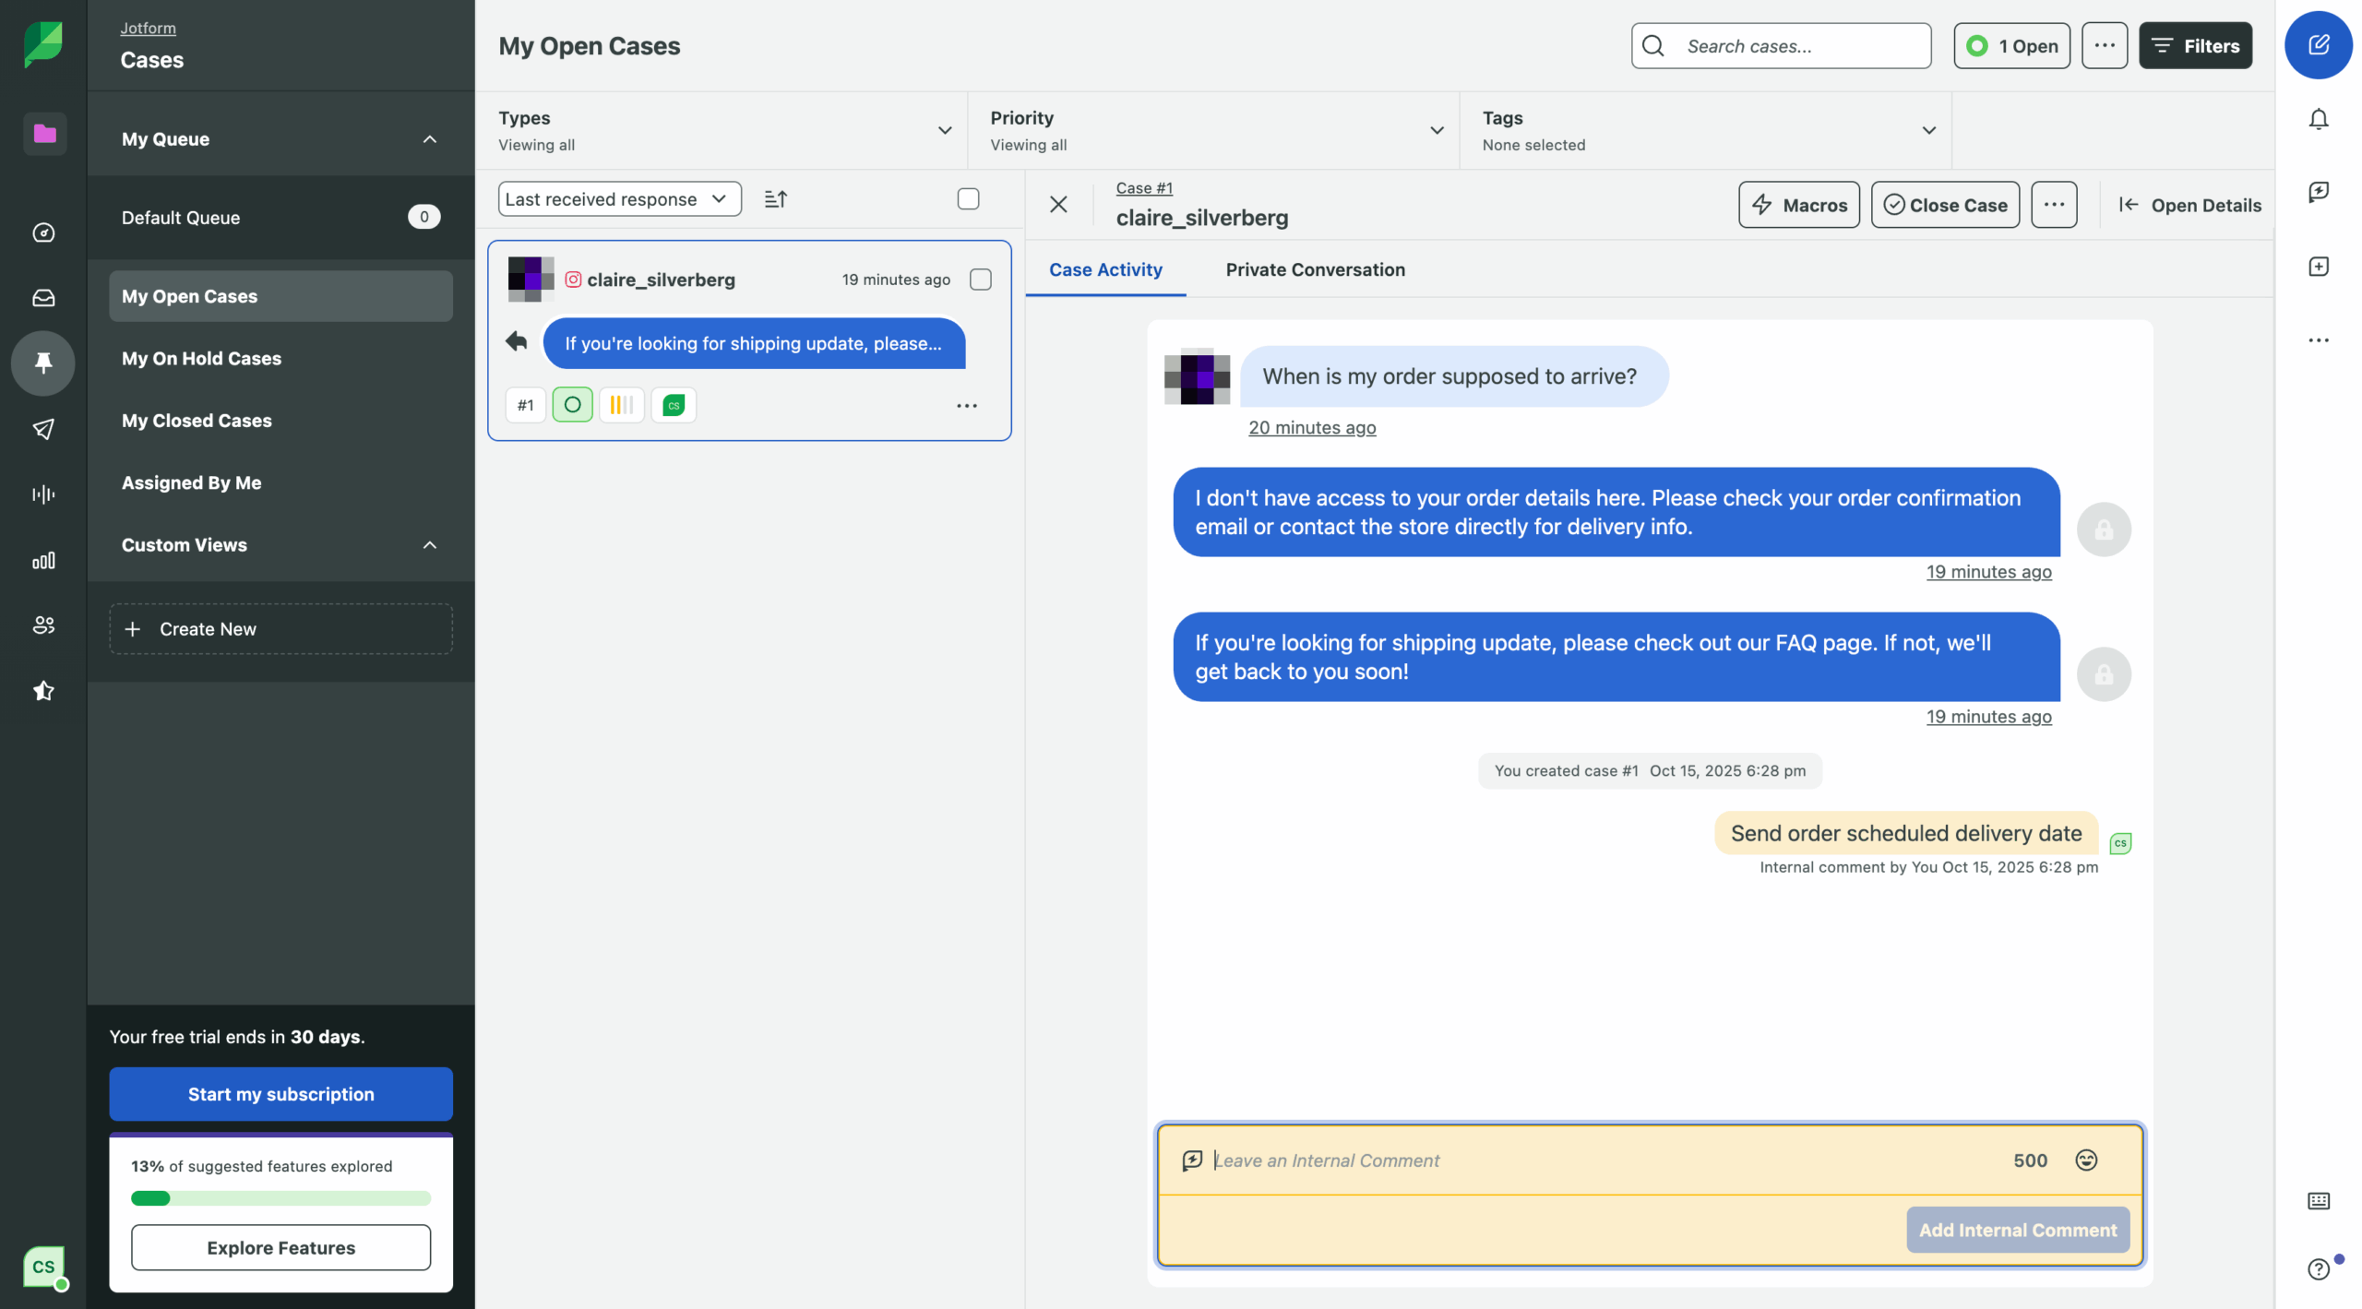Open the Reports bar chart icon
Viewport: 2362px width, 1309px height.
[43, 560]
